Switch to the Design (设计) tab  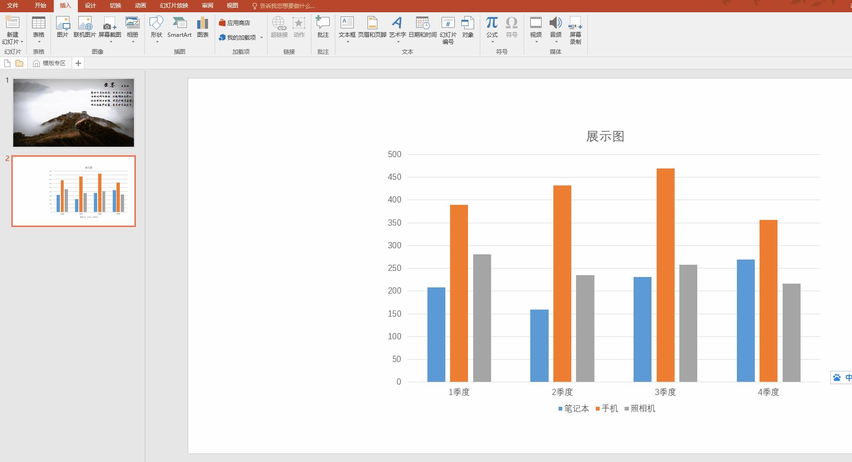[90, 6]
